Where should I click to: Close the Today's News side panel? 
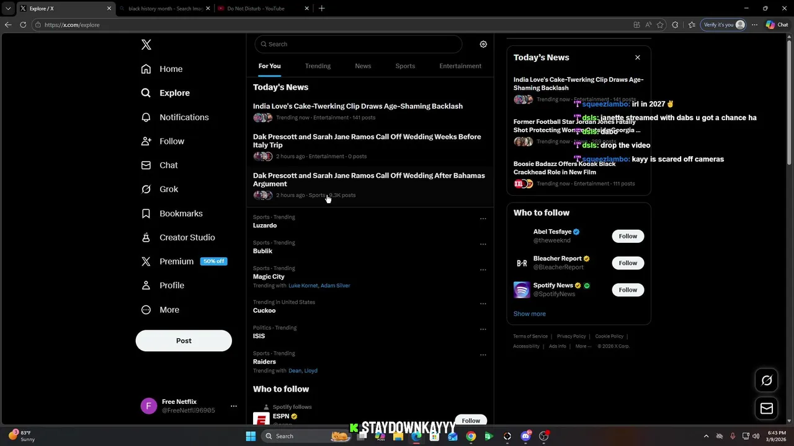click(637, 57)
